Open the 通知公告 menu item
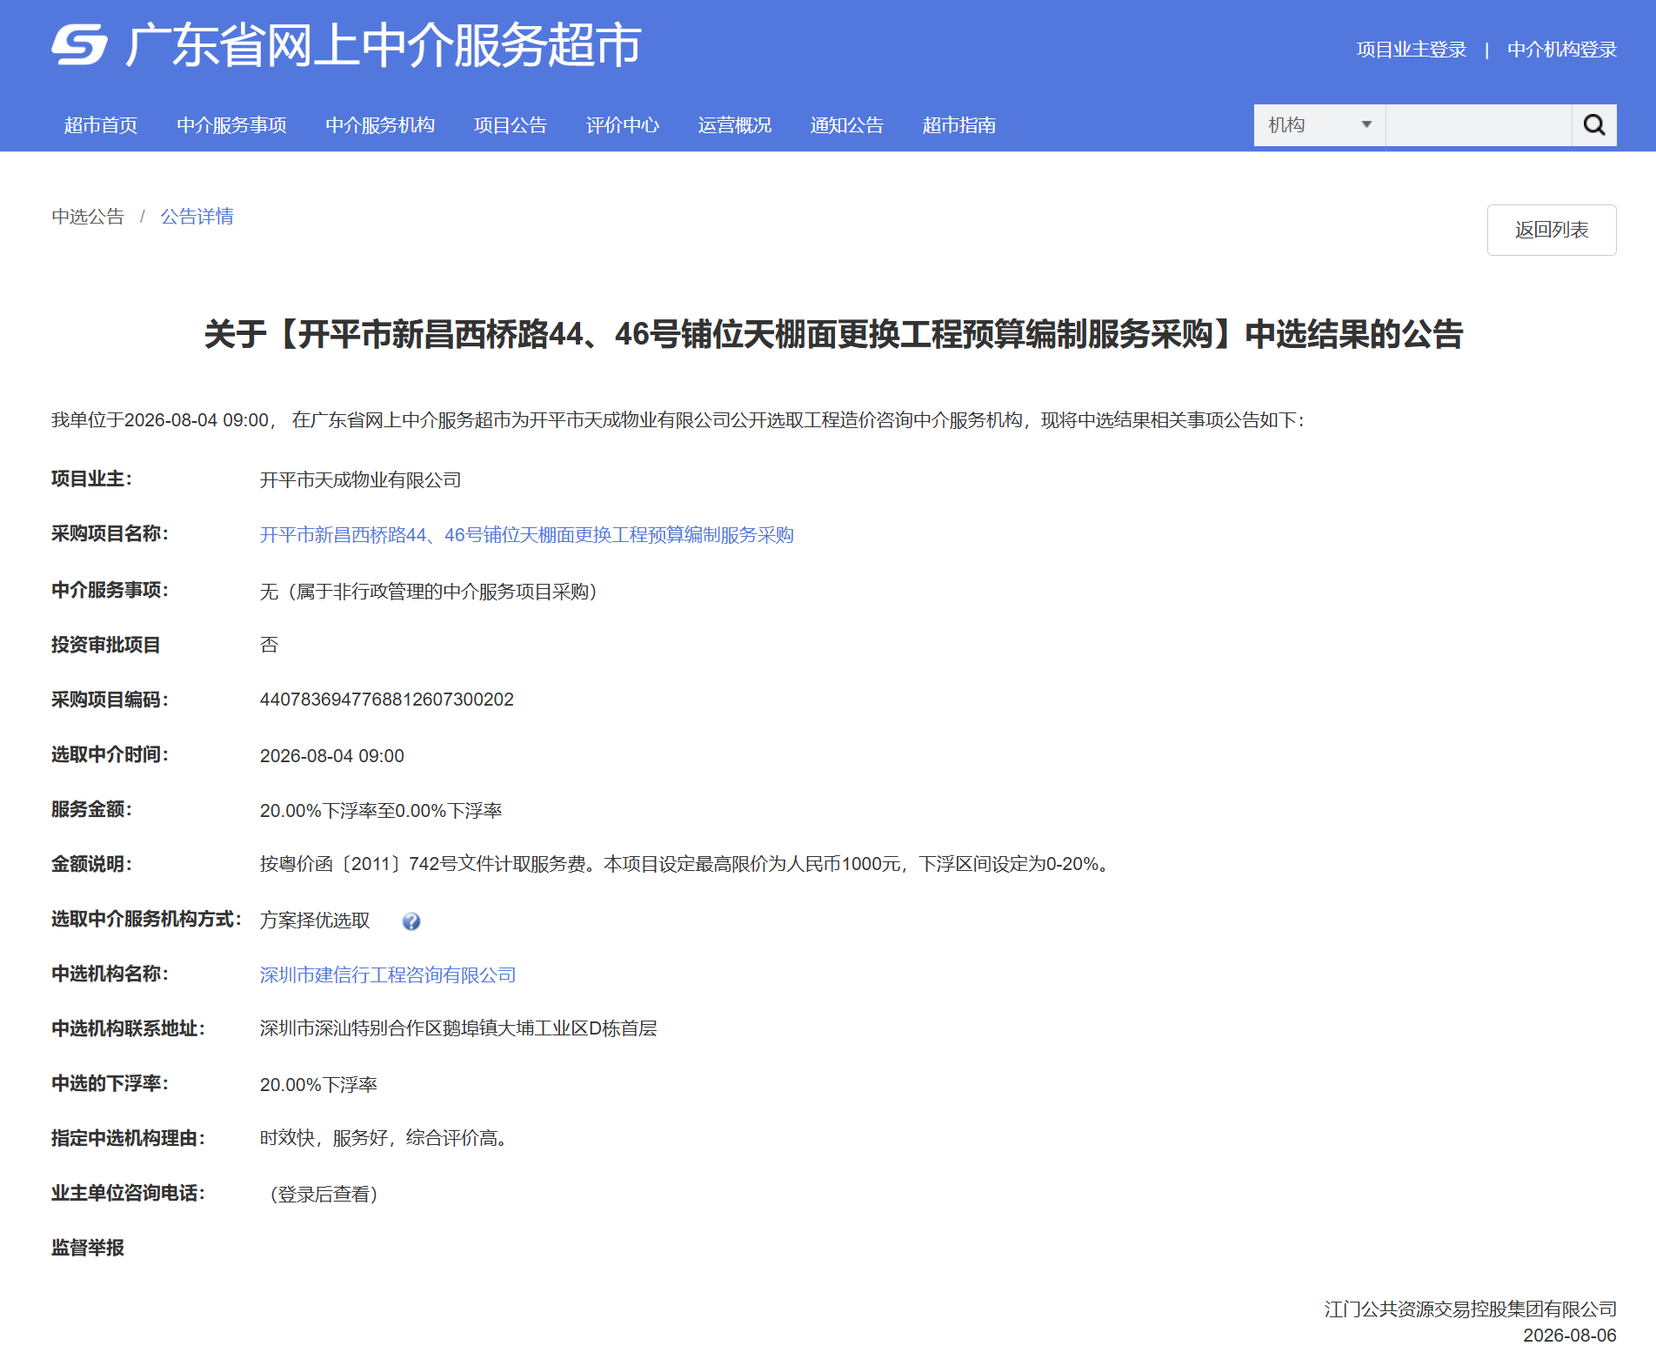Screen dimensions: 1656x1366 (x=847, y=125)
